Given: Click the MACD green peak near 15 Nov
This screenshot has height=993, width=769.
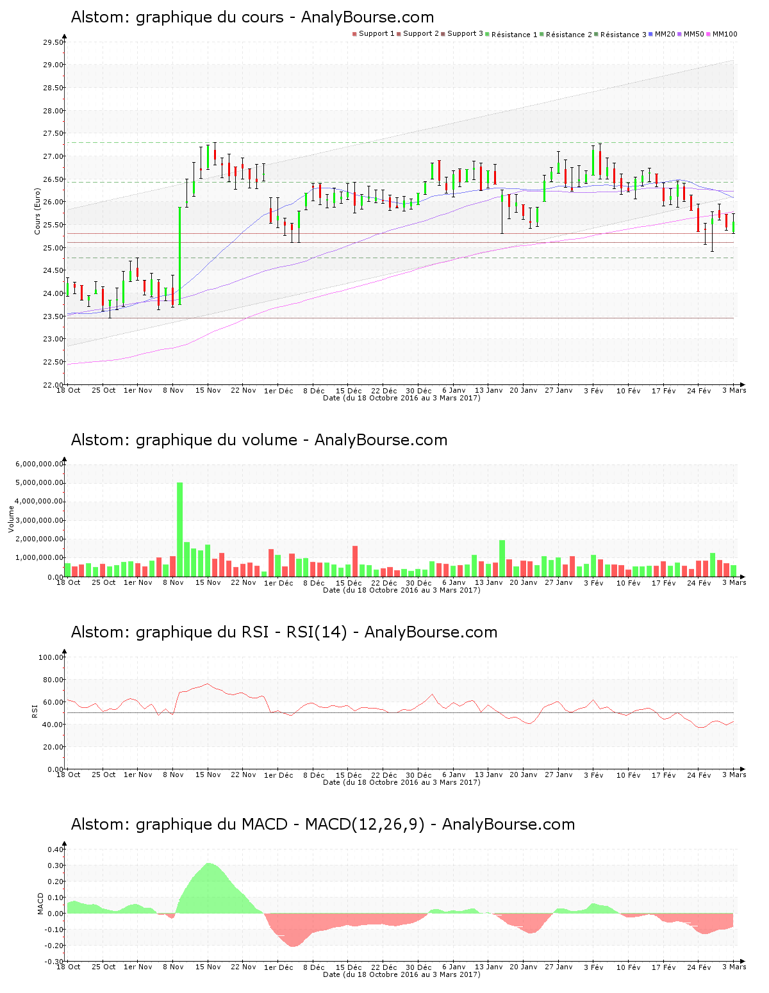Looking at the screenshot, I should pos(208,887).
